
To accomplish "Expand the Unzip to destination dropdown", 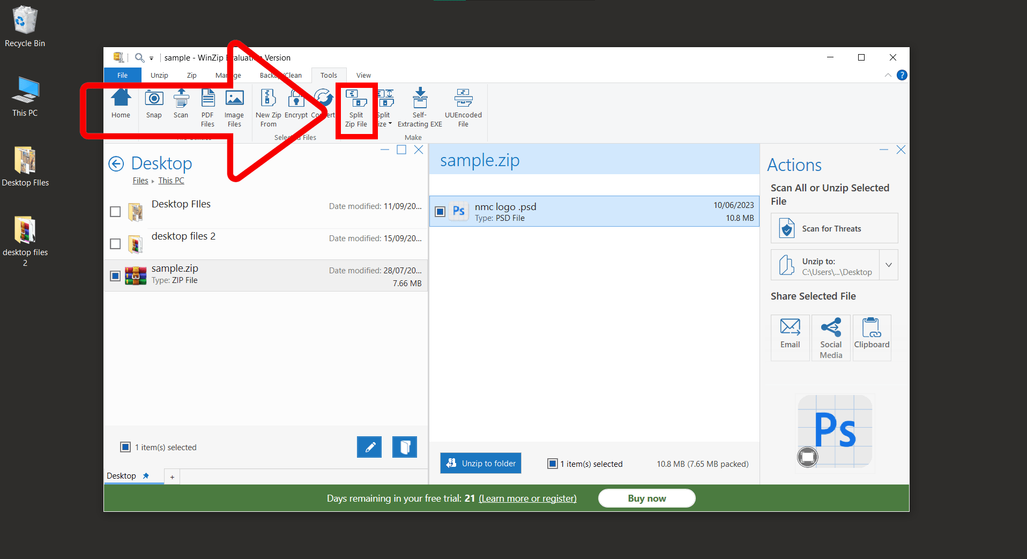I will (x=889, y=264).
